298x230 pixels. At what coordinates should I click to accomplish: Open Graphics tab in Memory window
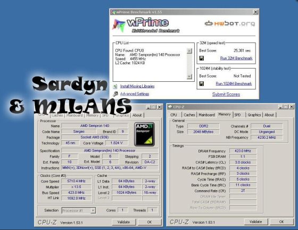pos(254,115)
